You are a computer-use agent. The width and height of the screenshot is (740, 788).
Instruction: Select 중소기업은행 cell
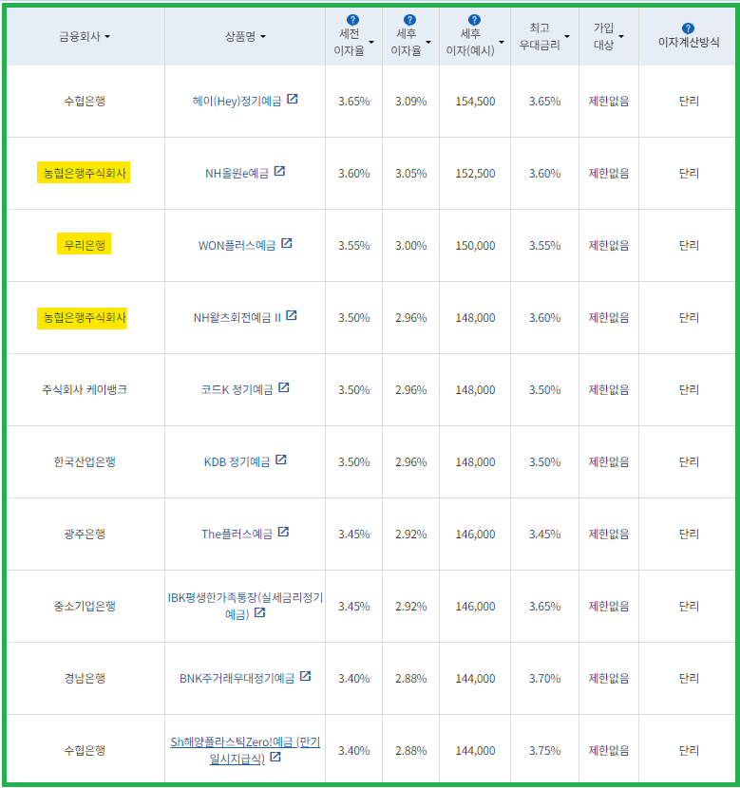85,606
